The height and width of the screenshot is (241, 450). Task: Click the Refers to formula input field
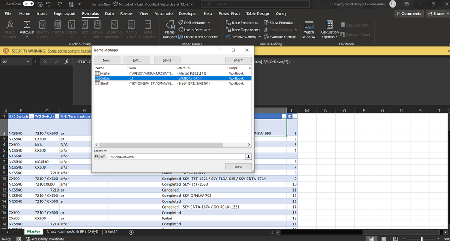[x=176, y=156]
